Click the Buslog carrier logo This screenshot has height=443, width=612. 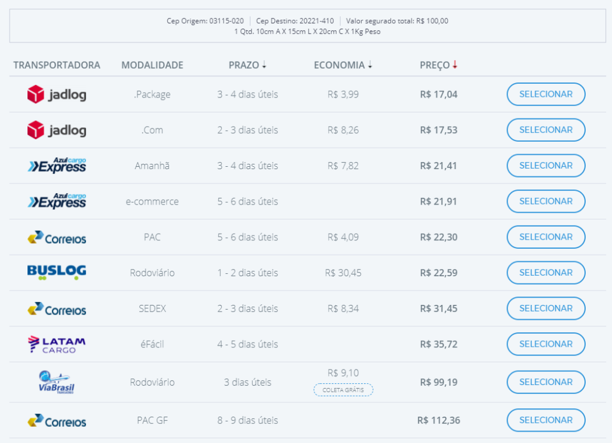point(57,273)
